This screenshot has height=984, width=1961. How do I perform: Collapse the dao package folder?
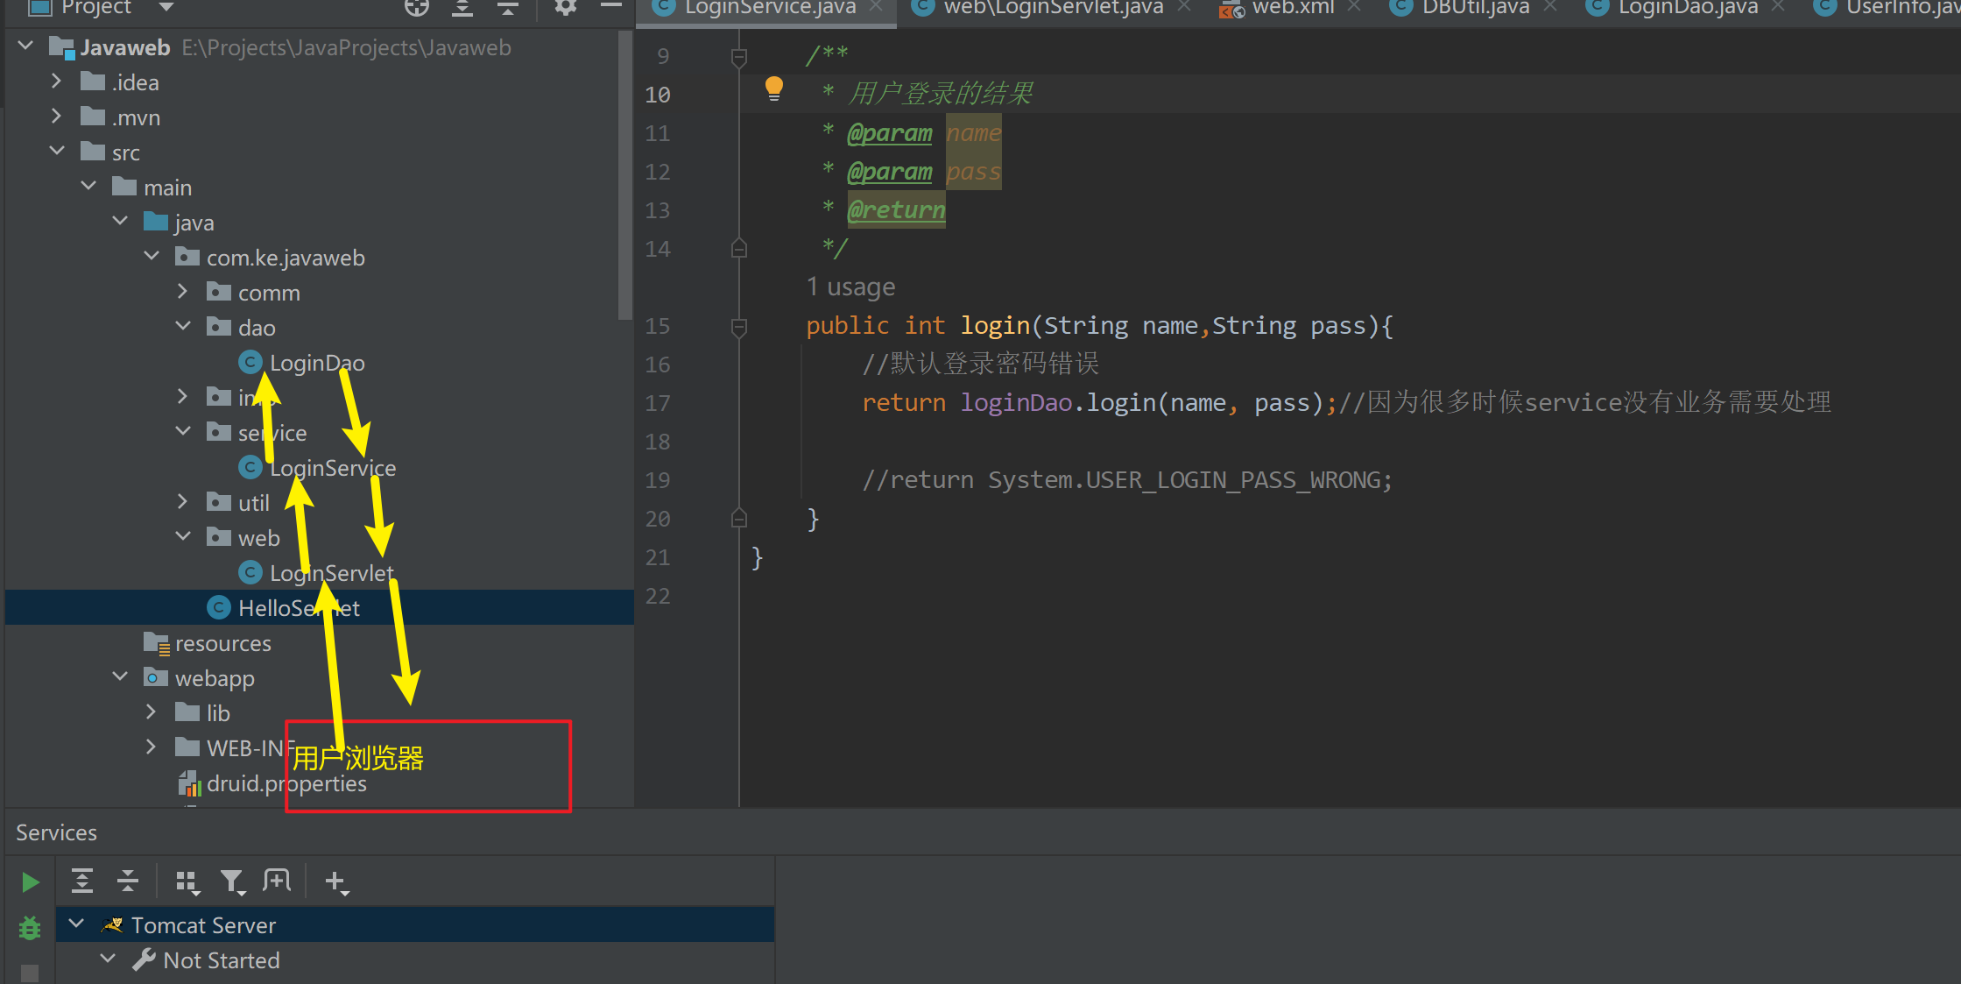click(x=182, y=327)
